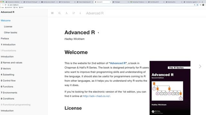Open Preface in the sidebar
The height and width of the screenshot is (115, 206).
[x=5, y=38]
